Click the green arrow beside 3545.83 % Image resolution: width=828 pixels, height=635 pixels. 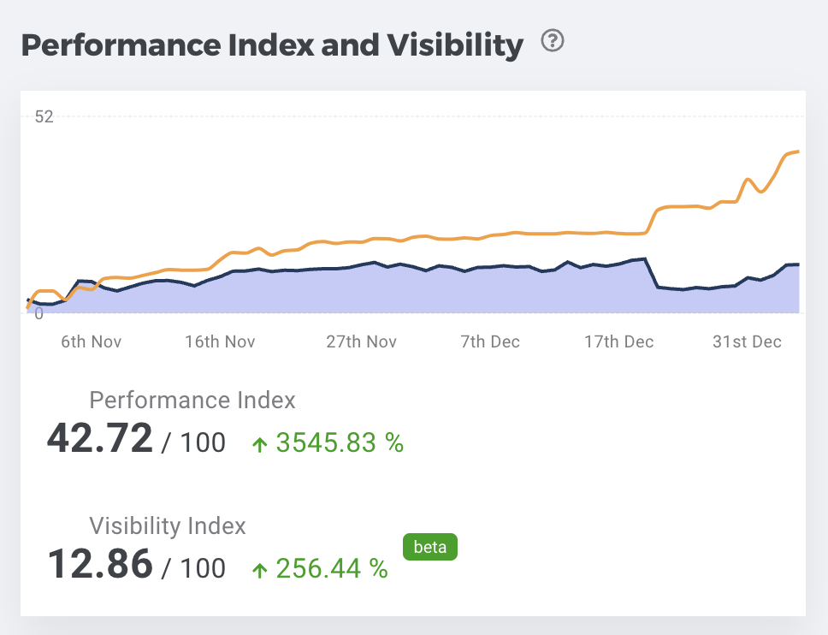pos(260,443)
